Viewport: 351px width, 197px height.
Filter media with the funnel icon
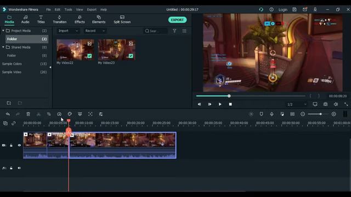pyautogui.click(x=174, y=31)
